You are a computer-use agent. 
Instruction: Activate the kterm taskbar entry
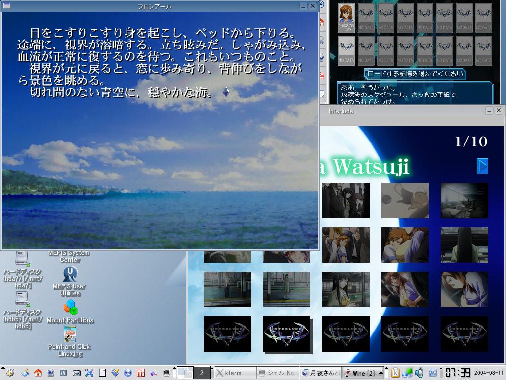(x=235, y=373)
